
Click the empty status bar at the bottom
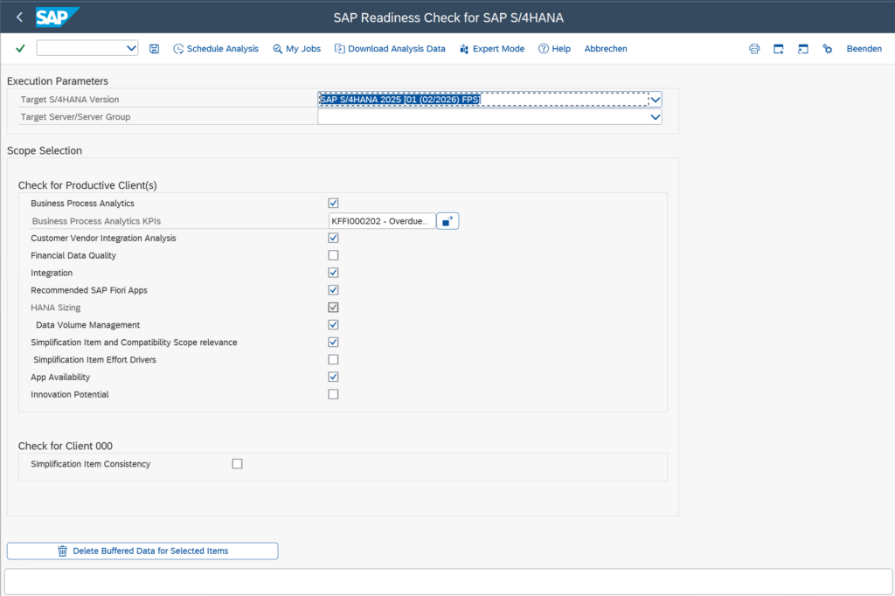(448, 582)
